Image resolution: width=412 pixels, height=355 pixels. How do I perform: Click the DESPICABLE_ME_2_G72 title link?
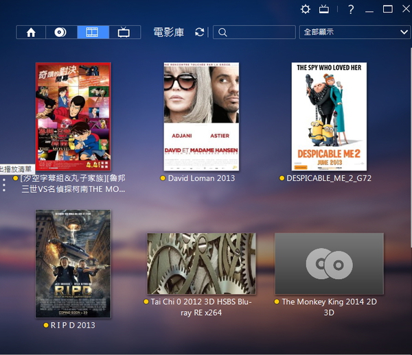pyautogui.click(x=329, y=178)
